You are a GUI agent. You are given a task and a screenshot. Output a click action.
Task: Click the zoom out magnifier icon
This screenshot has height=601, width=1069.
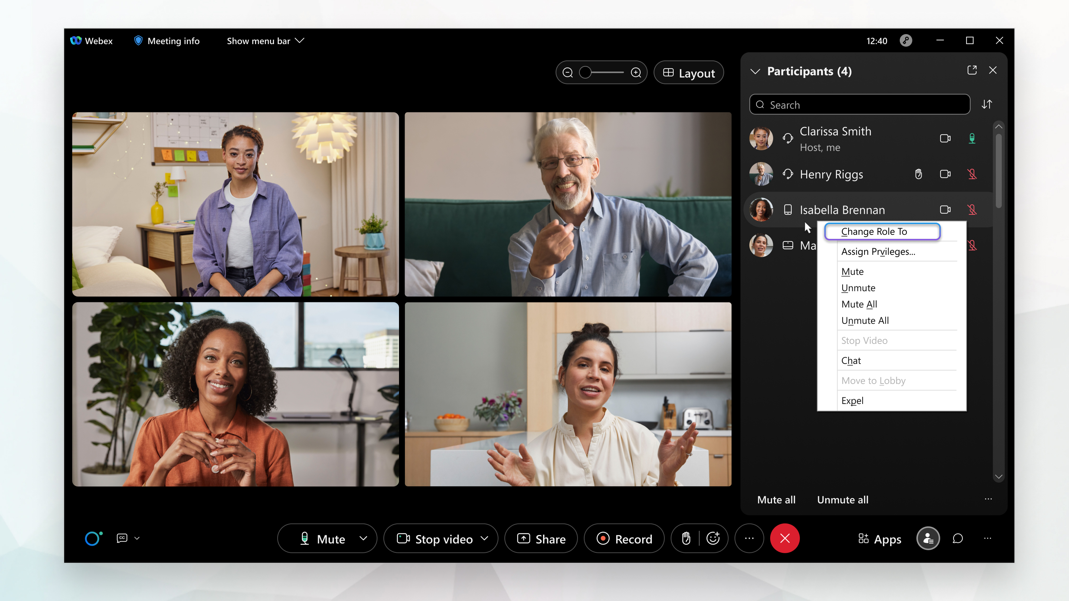[x=568, y=73]
